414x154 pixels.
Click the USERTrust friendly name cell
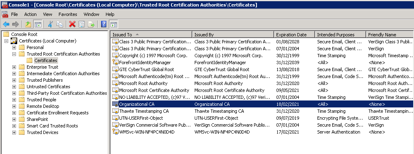point(379,118)
